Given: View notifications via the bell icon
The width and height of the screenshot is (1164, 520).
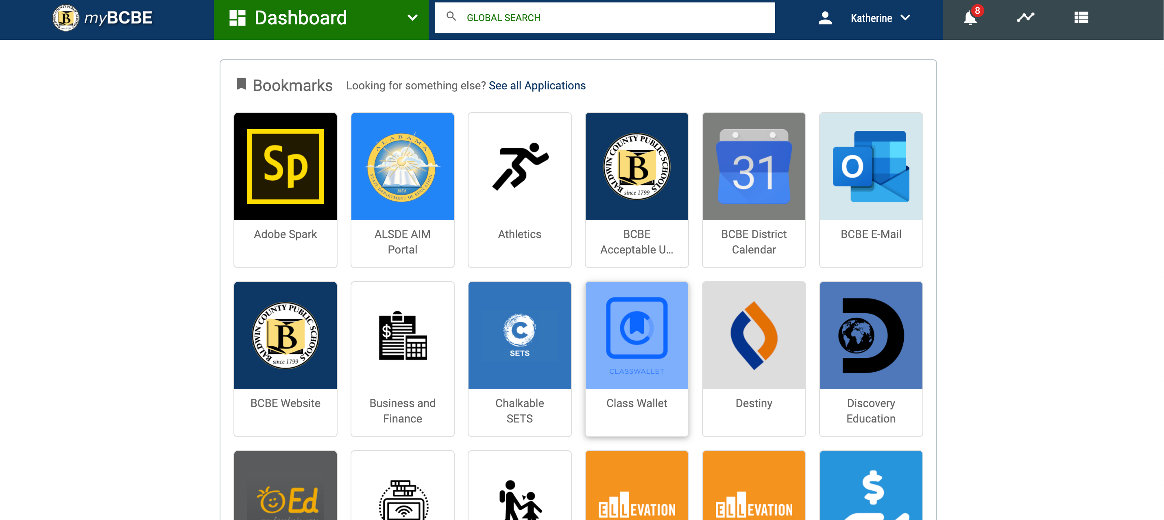Looking at the screenshot, I should [x=970, y=18].
